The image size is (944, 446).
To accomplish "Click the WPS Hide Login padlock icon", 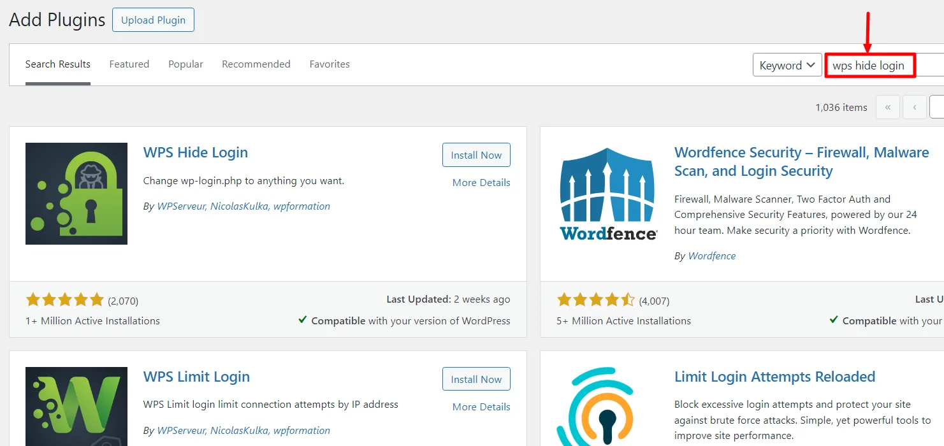I will click(x=76, y=194).
